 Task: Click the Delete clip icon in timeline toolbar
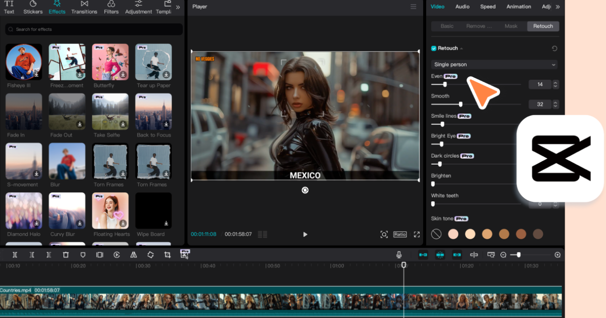pos(66,255)
